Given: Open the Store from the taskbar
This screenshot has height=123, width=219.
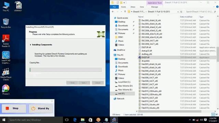Looking at the screenshot, I should pyautogui.click(x=90, y=120).
